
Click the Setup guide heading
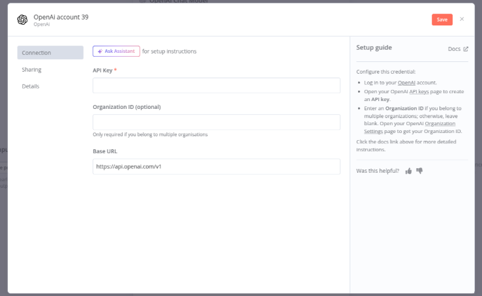374,48
